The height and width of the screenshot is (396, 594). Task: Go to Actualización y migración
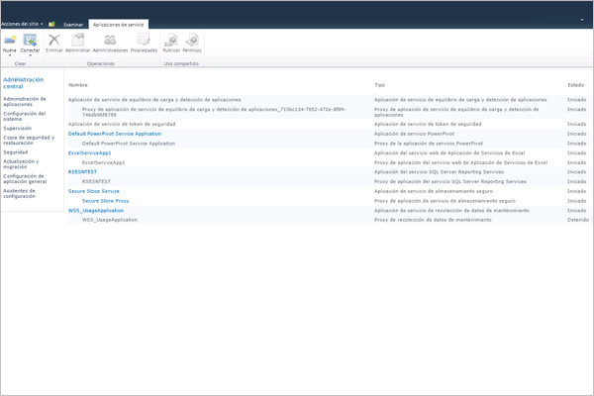click(21, 164)
